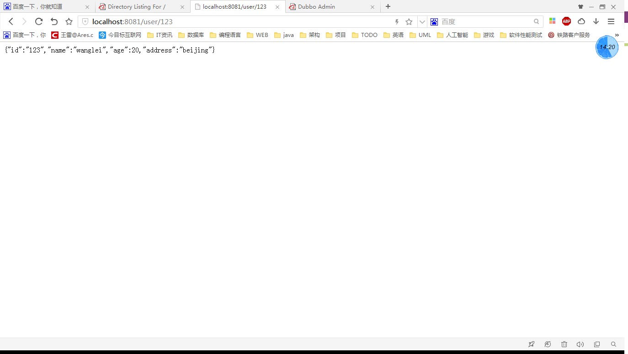Viewport: 628px width, 354px height.
Task: Open the IT资讯 bookmark folder
Action: pyautogui.click(x=160, y=35)
